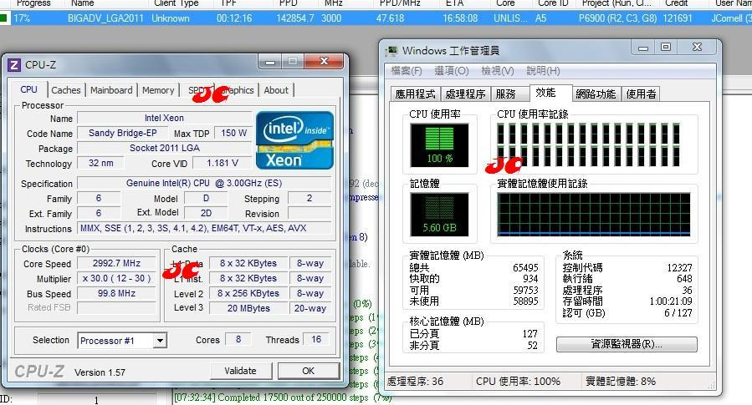Switch to the 網路功能 tab
752x405 pixels.
[x=596, y=94]
